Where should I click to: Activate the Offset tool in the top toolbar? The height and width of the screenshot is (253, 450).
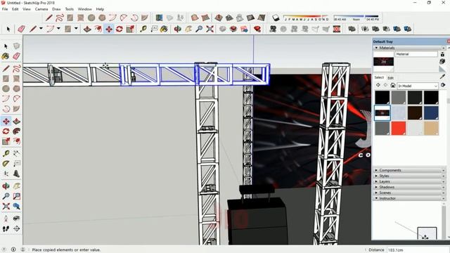click(x=98, y=29)
